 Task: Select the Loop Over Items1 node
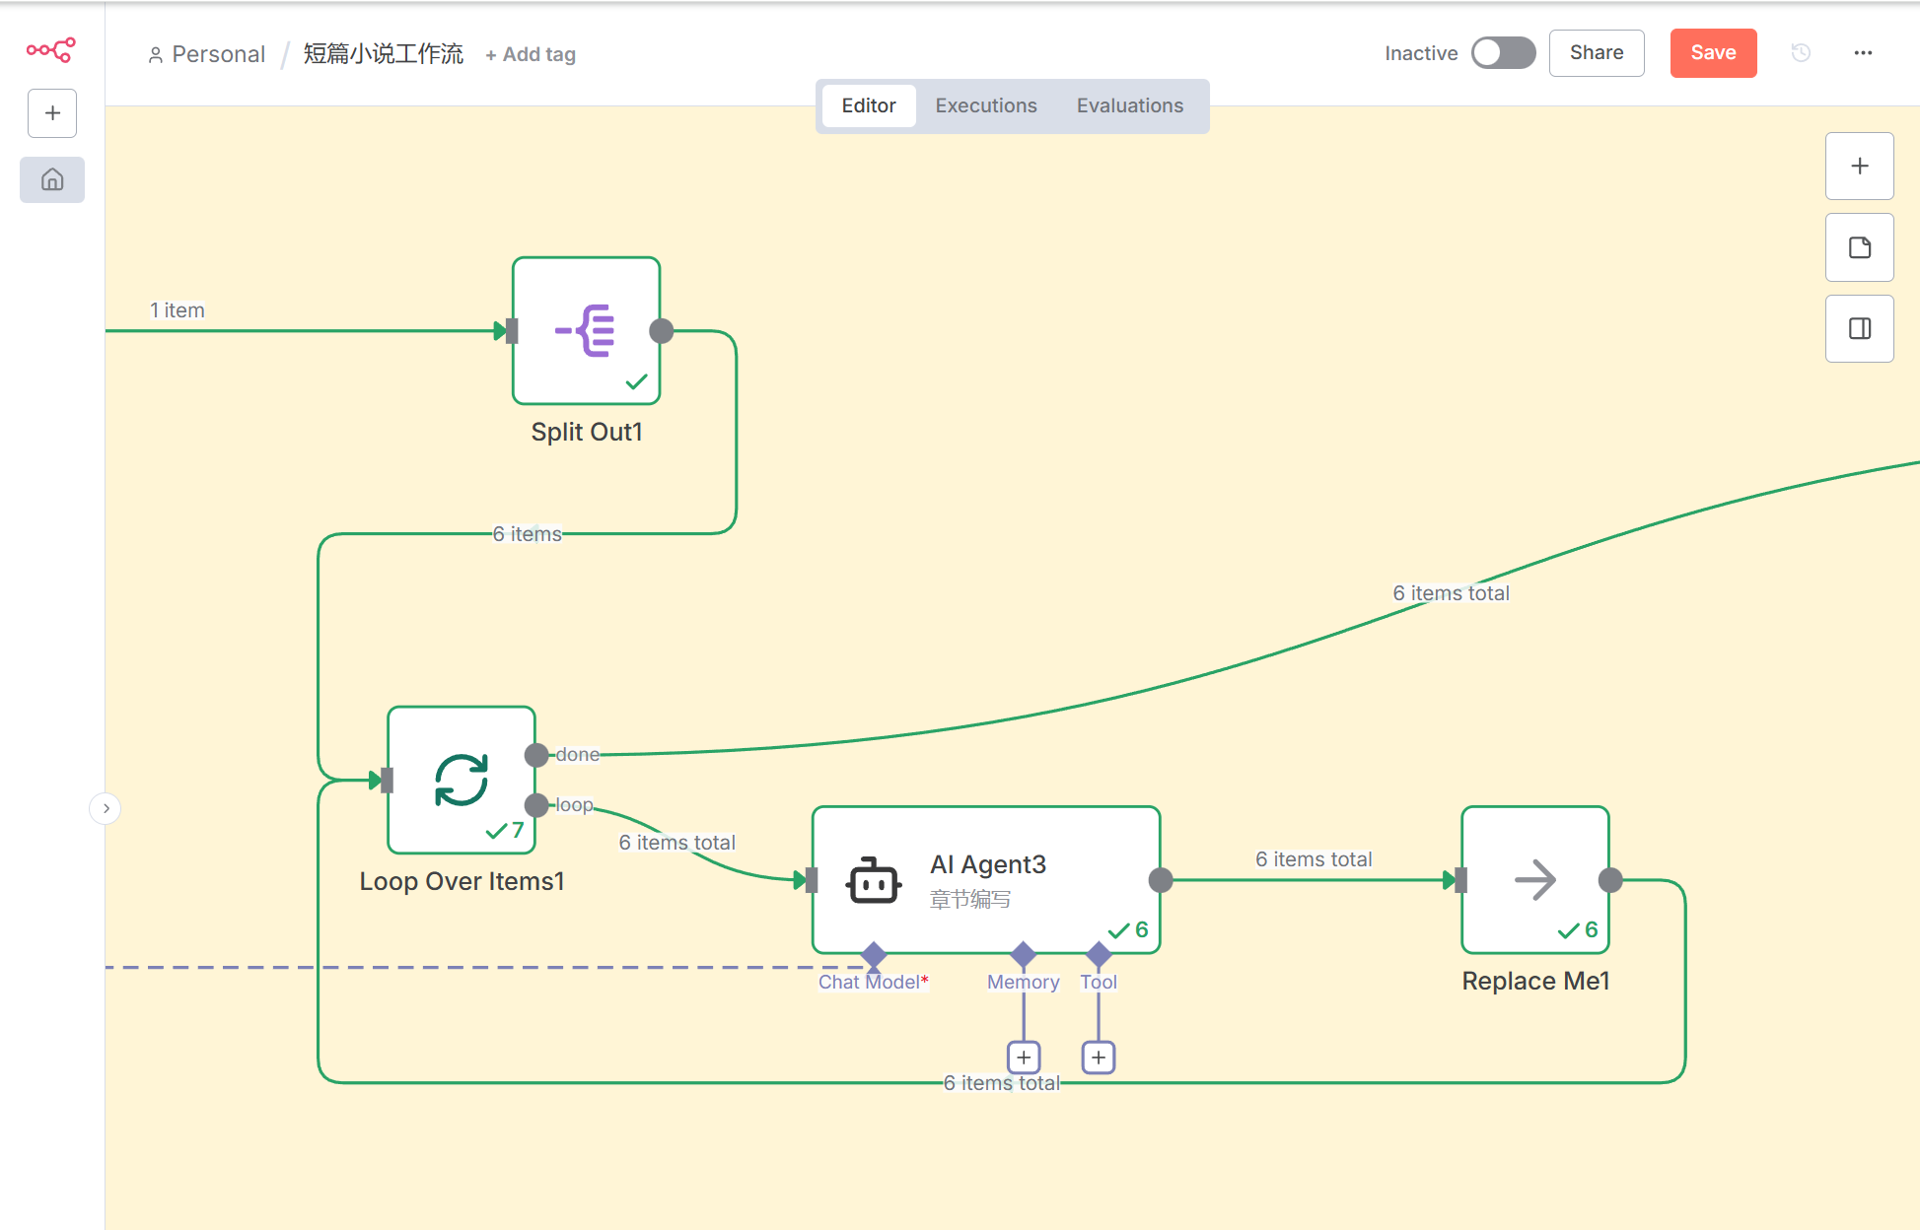[x=462, y=780]
